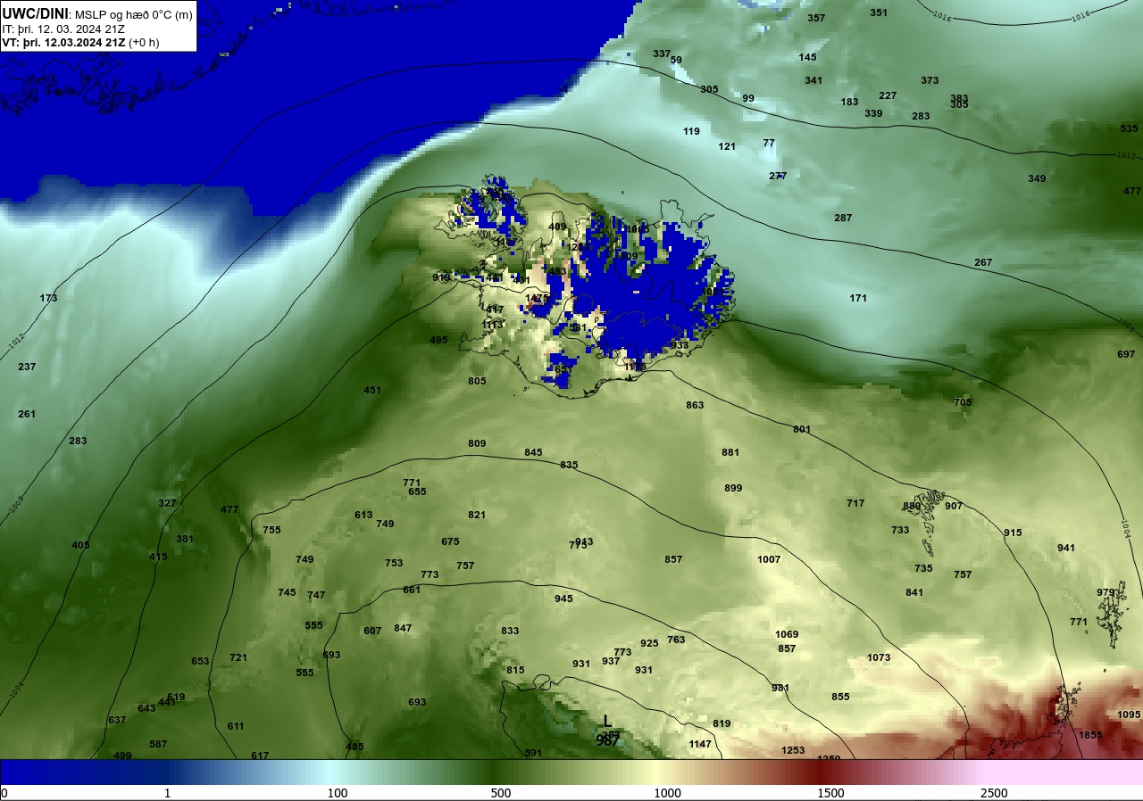
Task: Click the 327 height value
Action: point(167,503)
